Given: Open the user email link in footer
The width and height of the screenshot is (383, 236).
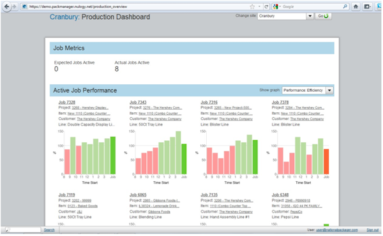Looking at the screenshot, I should pos(337,230).
